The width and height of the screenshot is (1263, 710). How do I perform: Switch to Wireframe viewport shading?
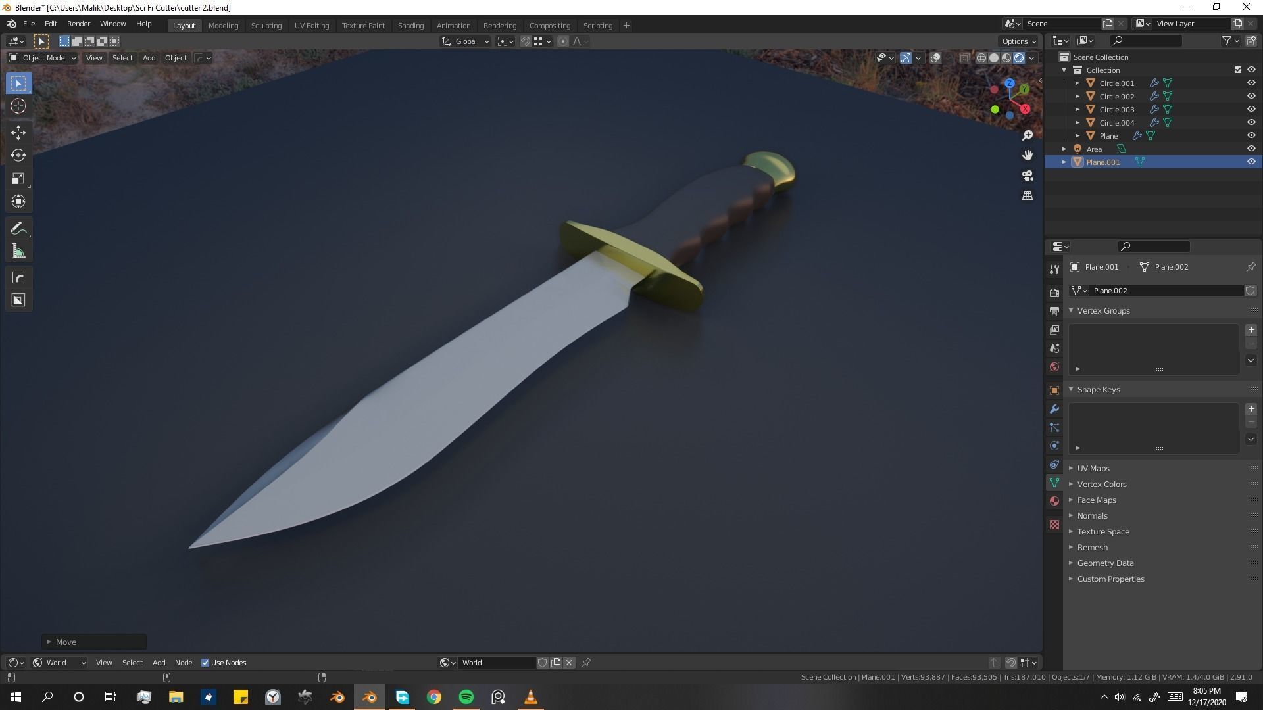click(x=981, y=58)
